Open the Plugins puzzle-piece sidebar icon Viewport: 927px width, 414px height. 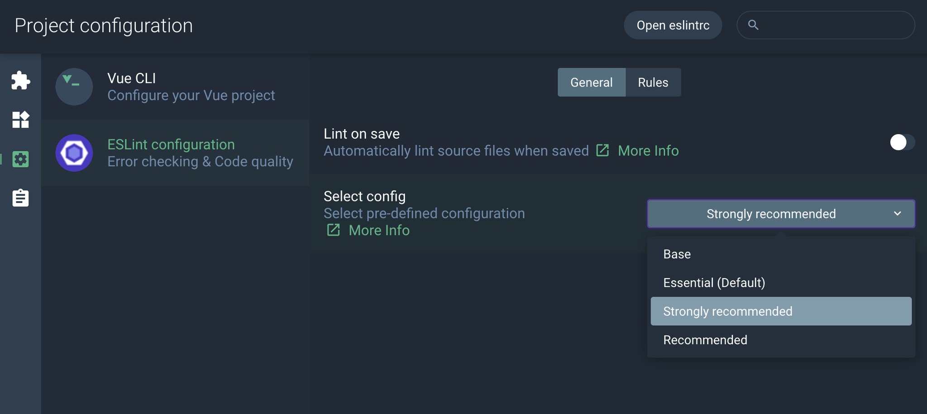pyautogui.click(x=20, y=80)
